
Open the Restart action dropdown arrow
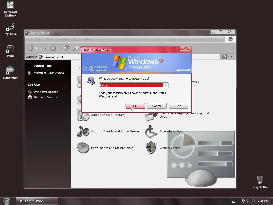[166, 85]
